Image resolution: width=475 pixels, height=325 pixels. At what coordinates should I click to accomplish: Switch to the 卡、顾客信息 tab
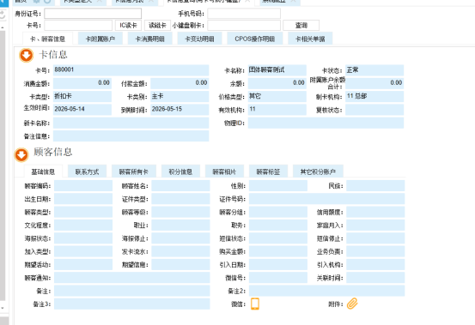(47, 39)
